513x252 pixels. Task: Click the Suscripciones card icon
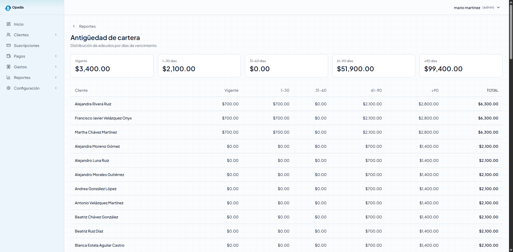[9, 45]
